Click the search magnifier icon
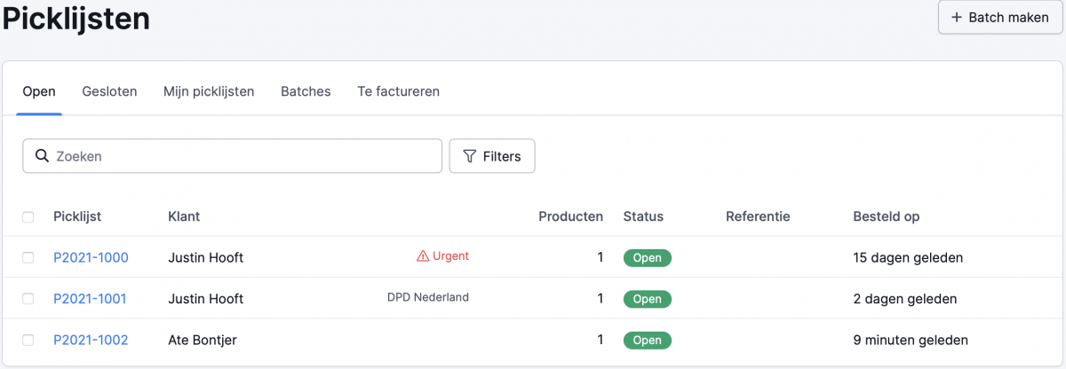Screen dimensions: 1066x369 (x=41, y=156)
